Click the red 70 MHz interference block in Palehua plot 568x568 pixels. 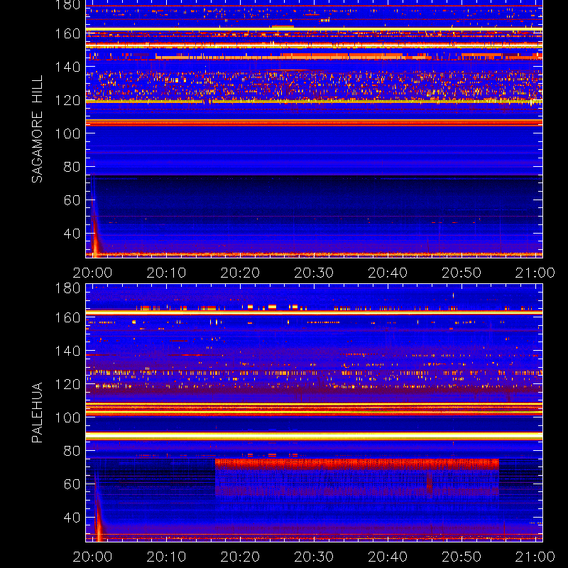(x=357, y=464)
